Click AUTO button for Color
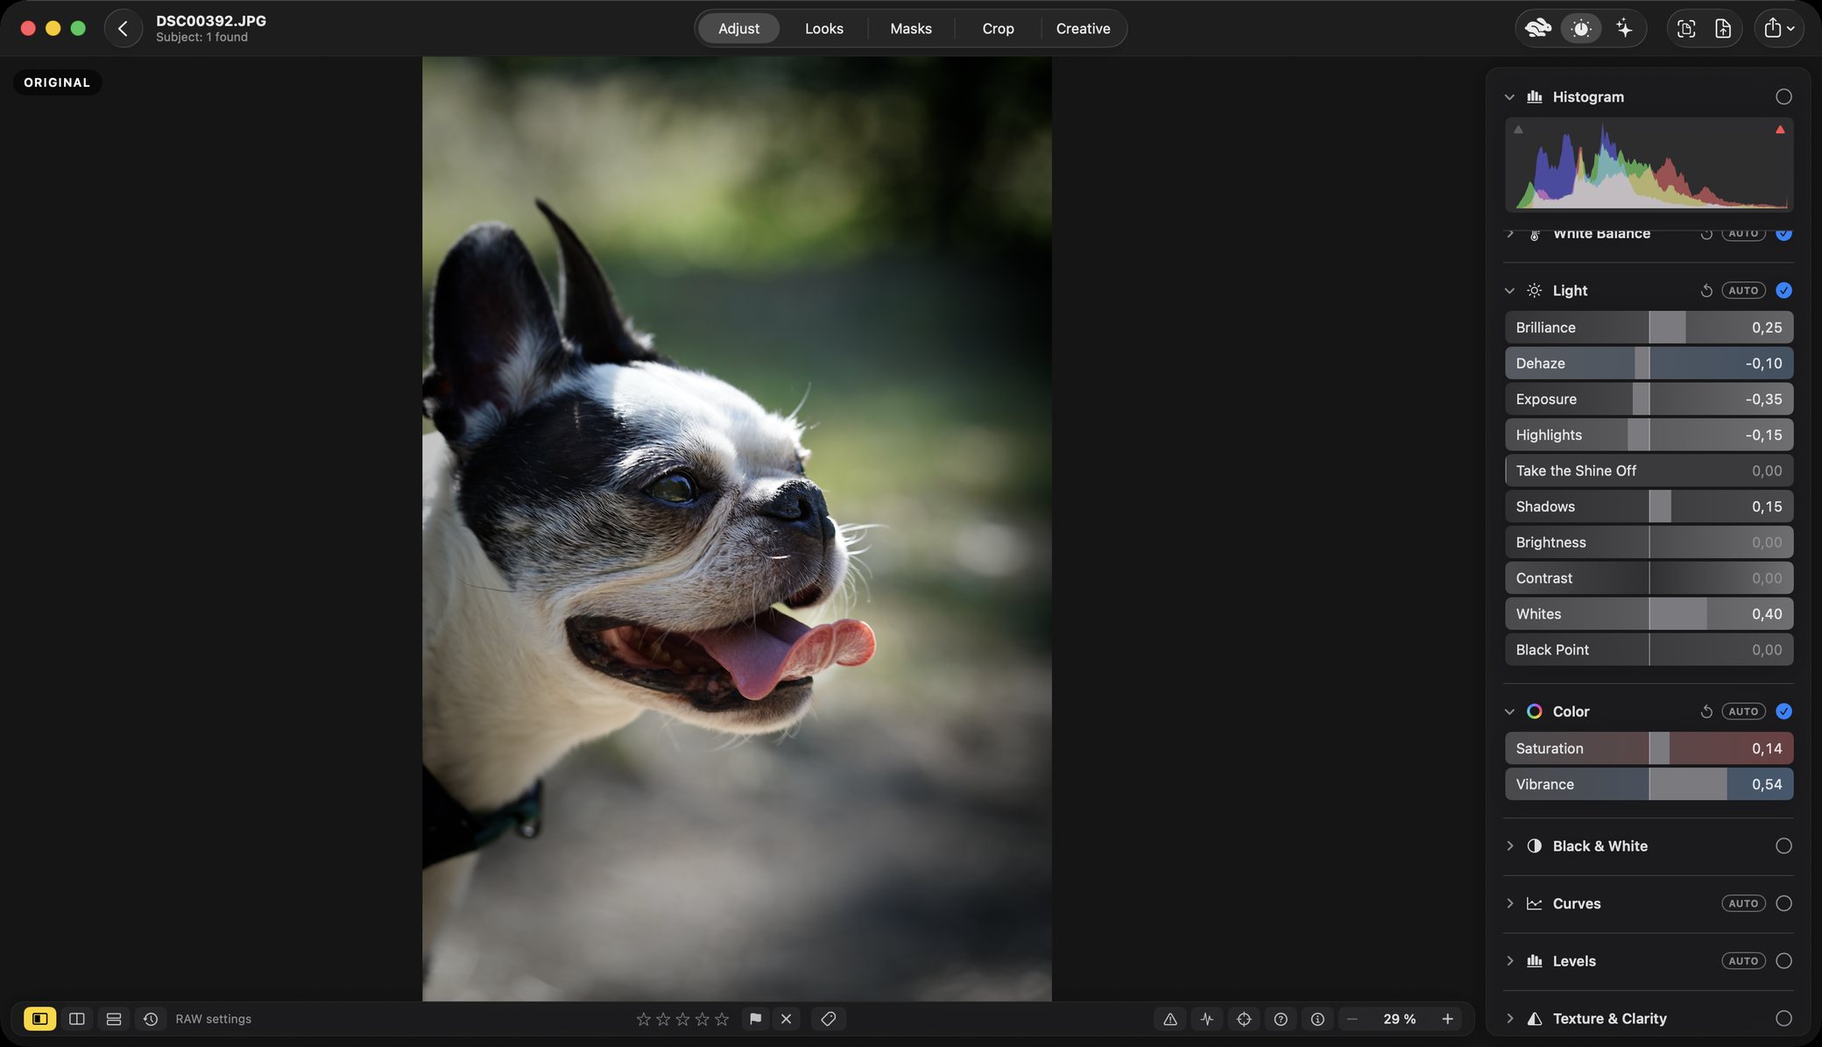The height and width of the screenshot is (1047, 1822). (1743, 711)
